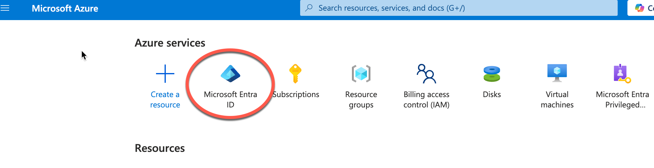Click the magnifier icon in the search bar
Image resolution: width=654 pixels, height=168 pixels.
309,8
